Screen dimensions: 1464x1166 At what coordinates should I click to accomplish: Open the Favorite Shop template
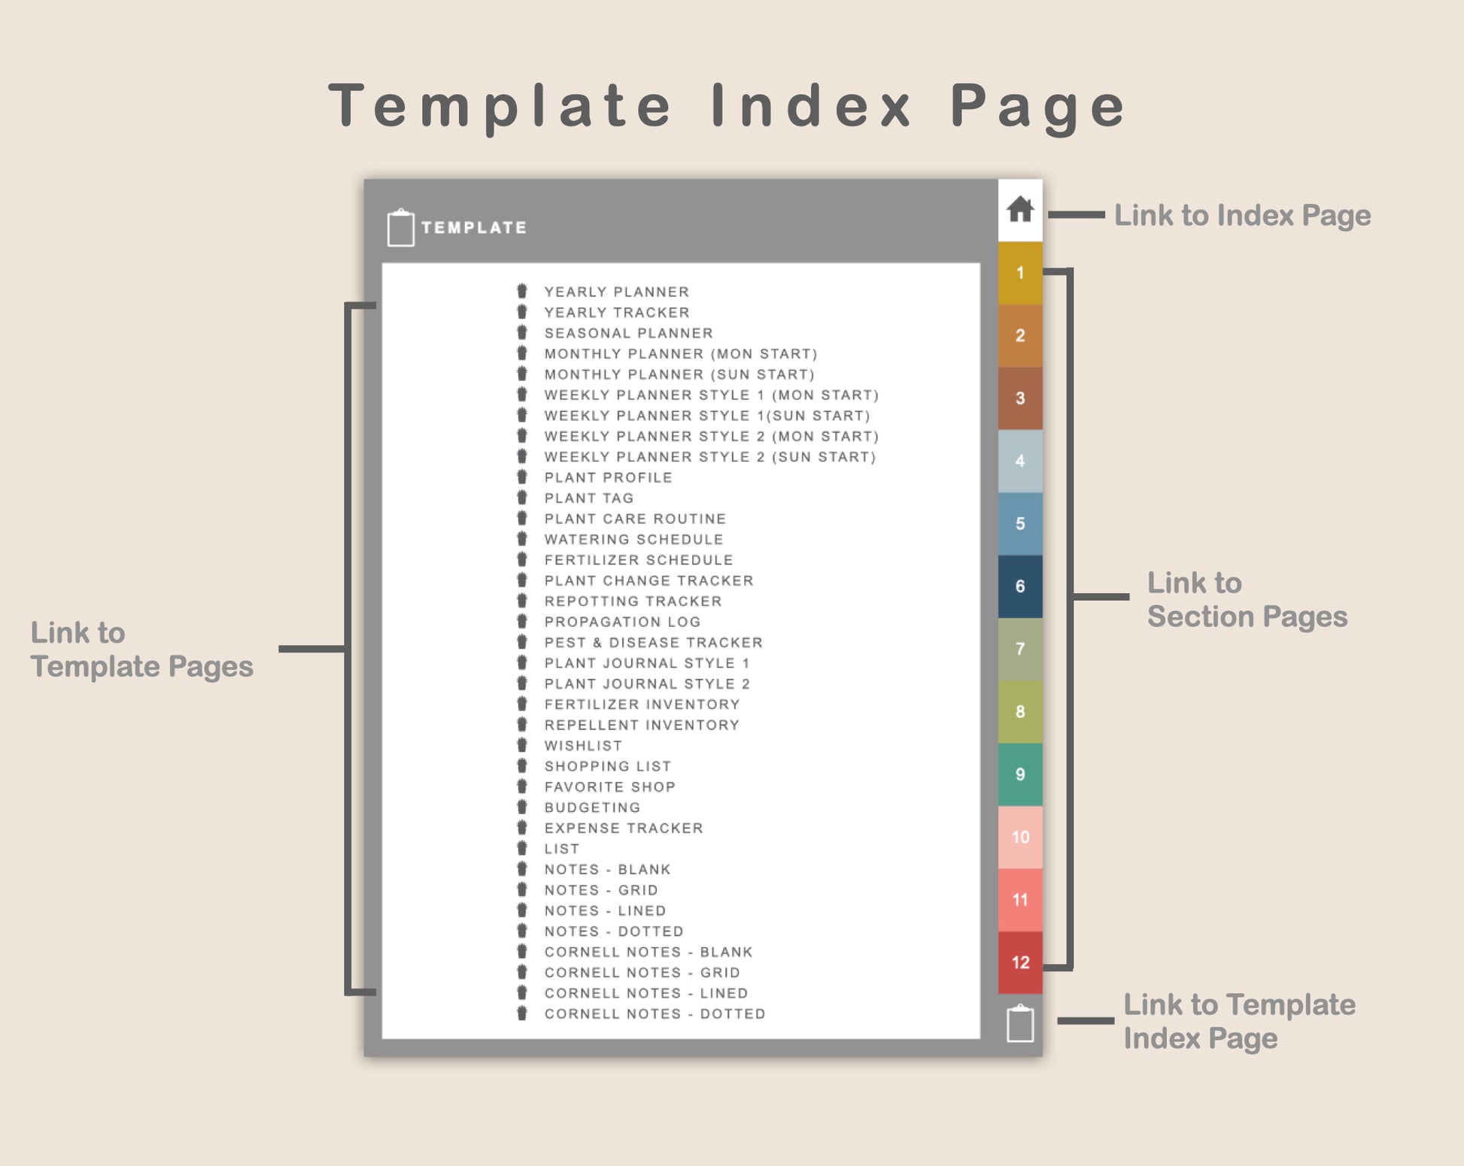609,786
